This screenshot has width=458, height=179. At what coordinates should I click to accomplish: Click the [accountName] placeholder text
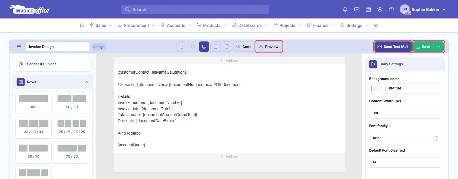click(x=131, y=145)
